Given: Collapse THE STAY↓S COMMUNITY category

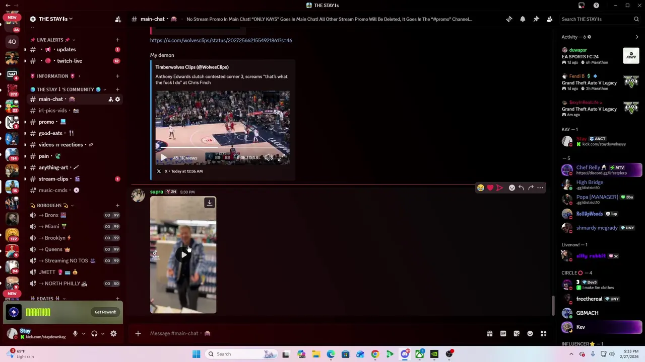Looking at the screenshot, I should (x=68, y=89).
